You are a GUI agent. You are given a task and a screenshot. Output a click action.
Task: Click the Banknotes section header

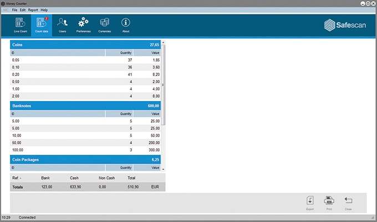point(86,105)
